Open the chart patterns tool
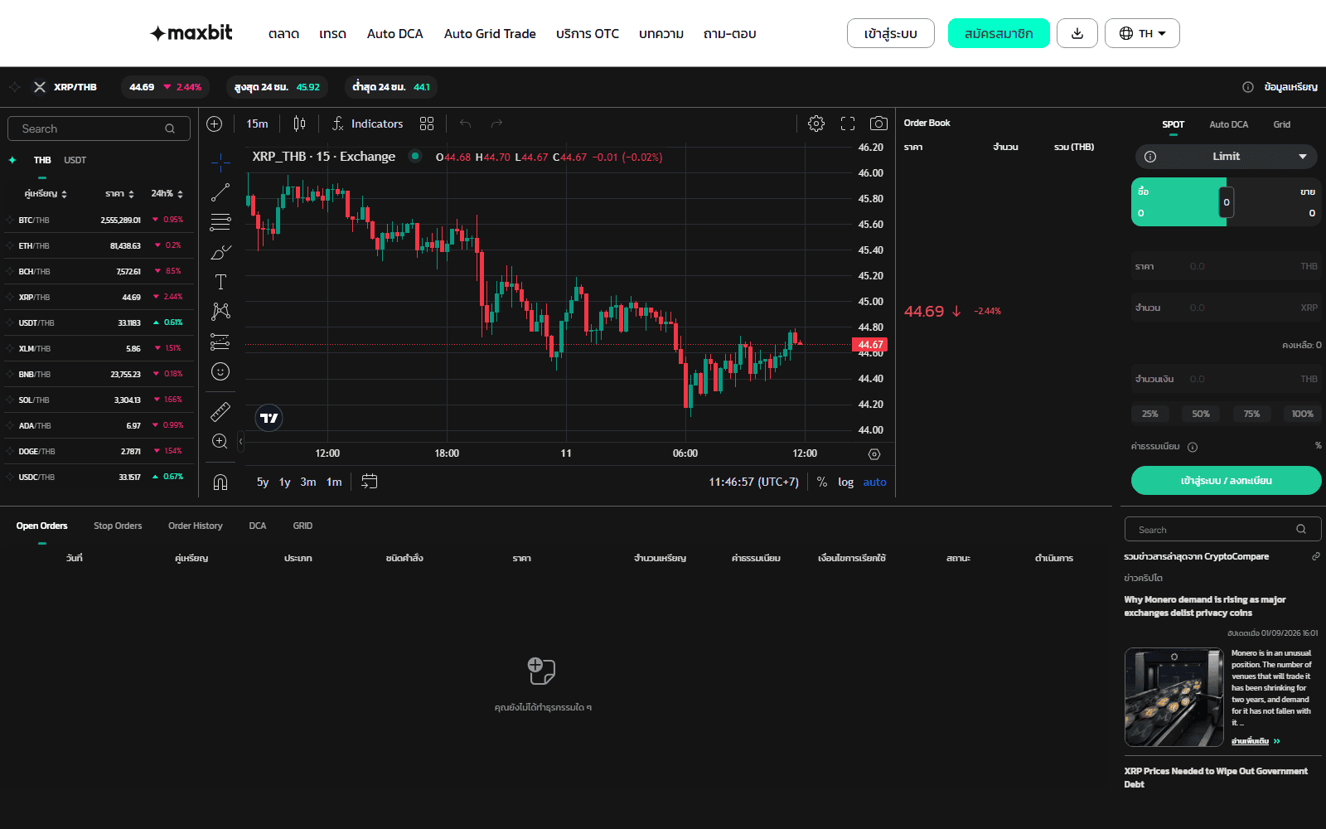 (x=220, y=311)
